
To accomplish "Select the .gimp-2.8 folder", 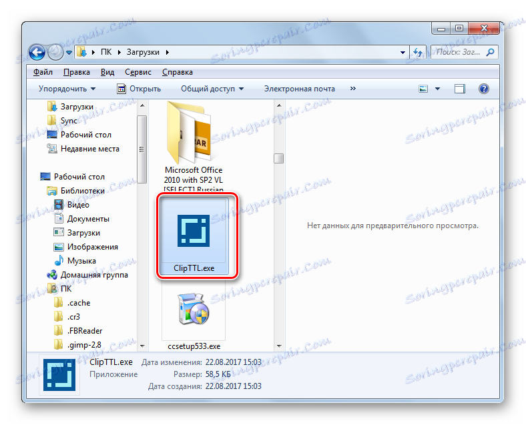I will [84, 345].
